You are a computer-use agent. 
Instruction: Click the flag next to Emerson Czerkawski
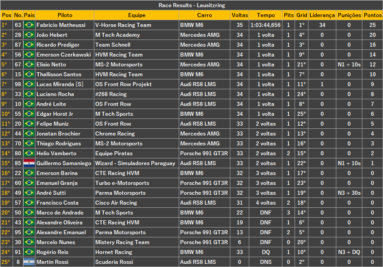tap(29, 55)
